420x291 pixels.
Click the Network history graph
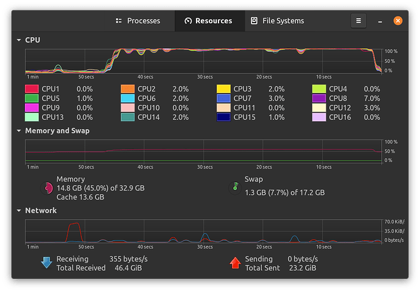204,231
